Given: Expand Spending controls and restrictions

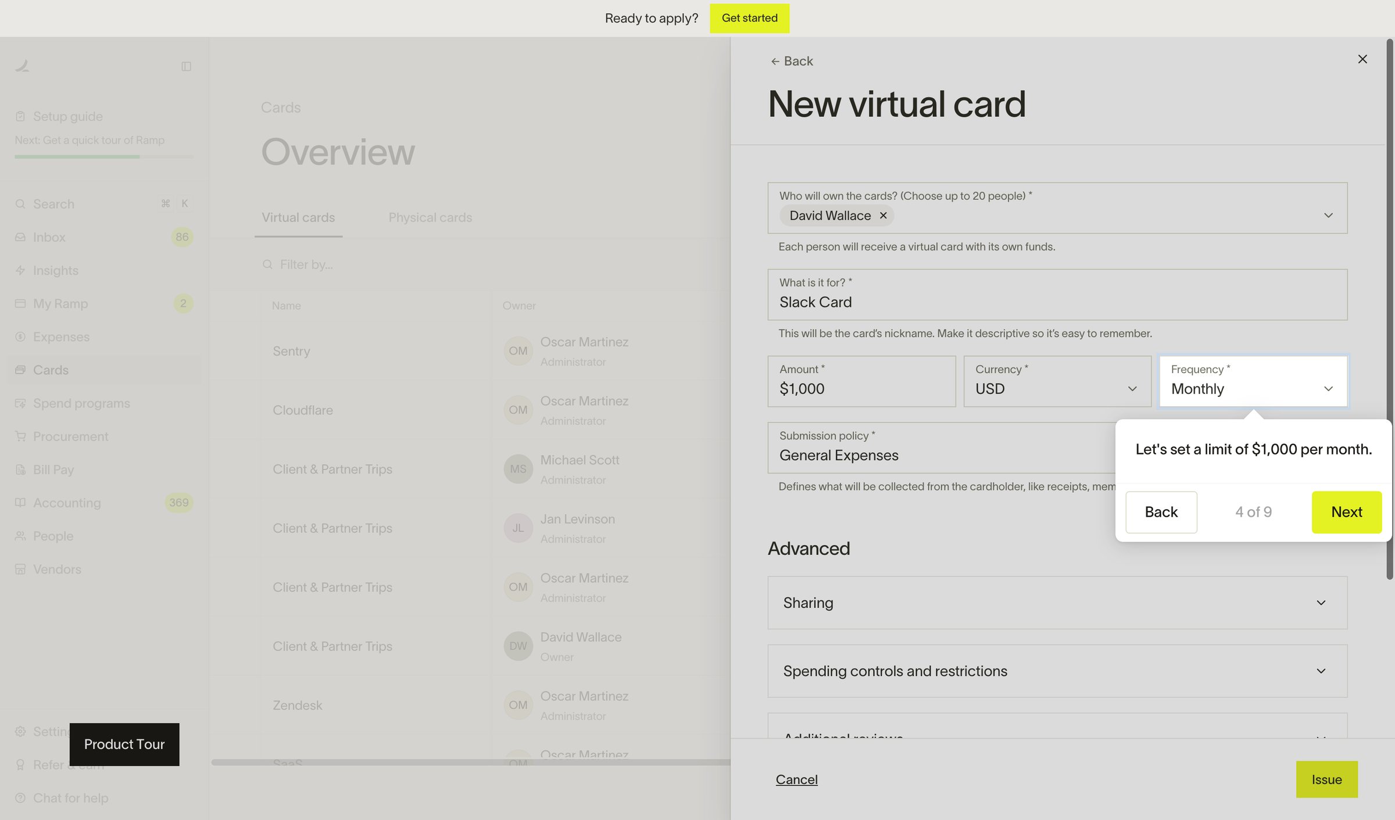Looking at the screenshot, I should [x=1057, y=671].
